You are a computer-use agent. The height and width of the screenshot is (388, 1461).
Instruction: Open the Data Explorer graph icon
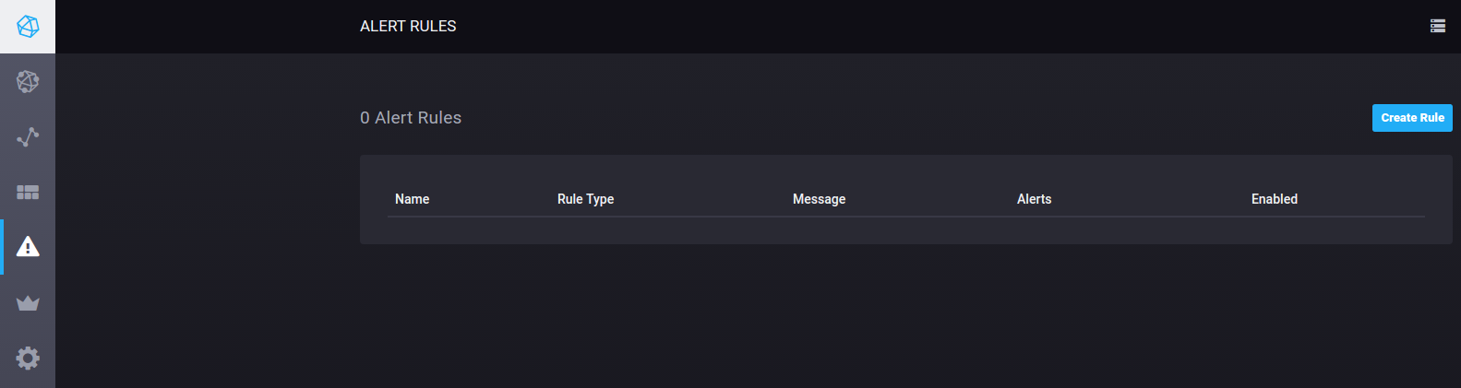coord(28,137)
